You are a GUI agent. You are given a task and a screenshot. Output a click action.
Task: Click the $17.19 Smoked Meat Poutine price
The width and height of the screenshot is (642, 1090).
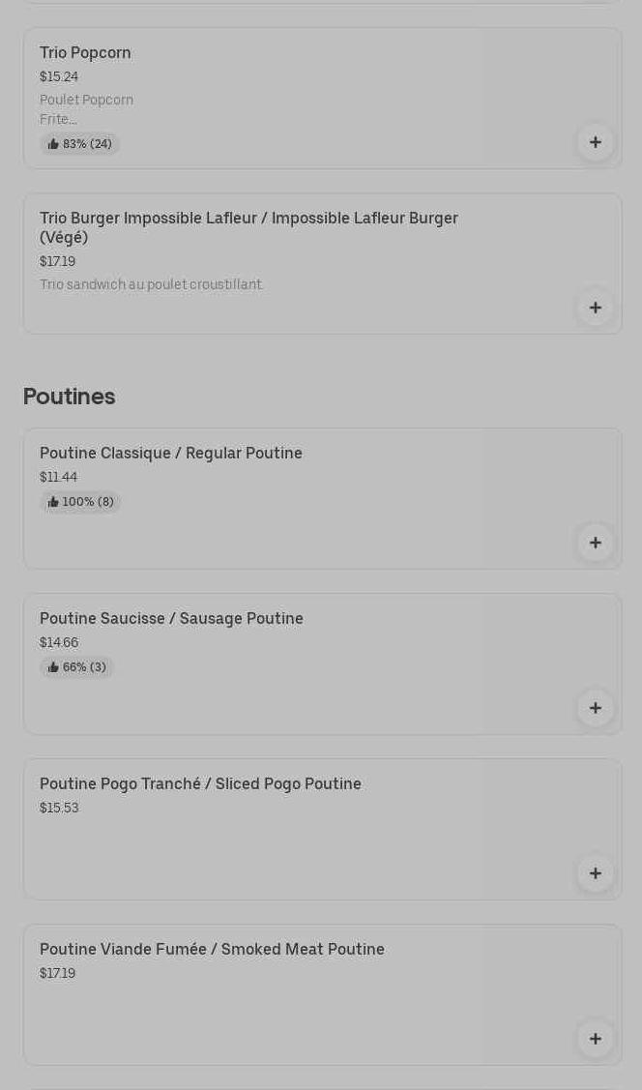click(x=57, y=974)
